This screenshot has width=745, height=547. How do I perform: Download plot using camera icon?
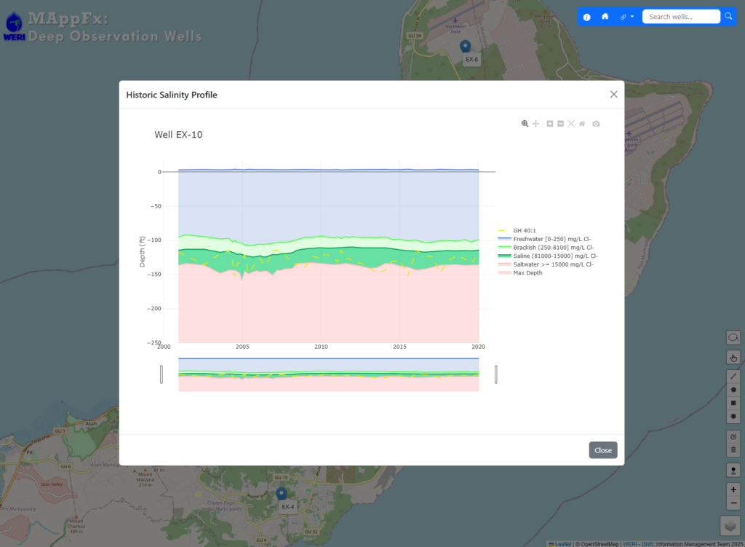coord(596,124)
